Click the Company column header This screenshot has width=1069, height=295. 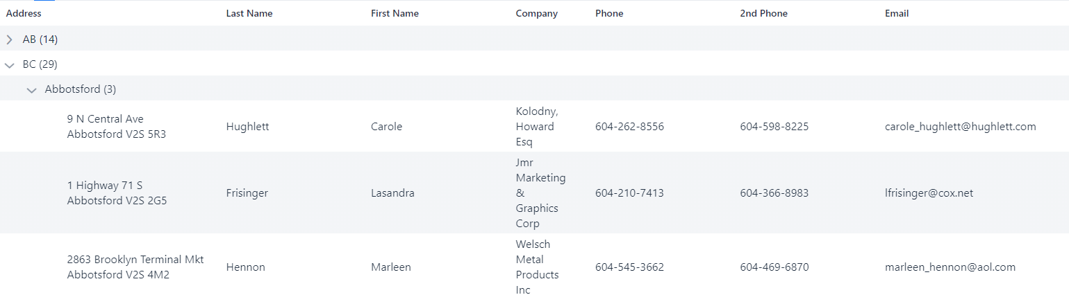pos(536,13)
